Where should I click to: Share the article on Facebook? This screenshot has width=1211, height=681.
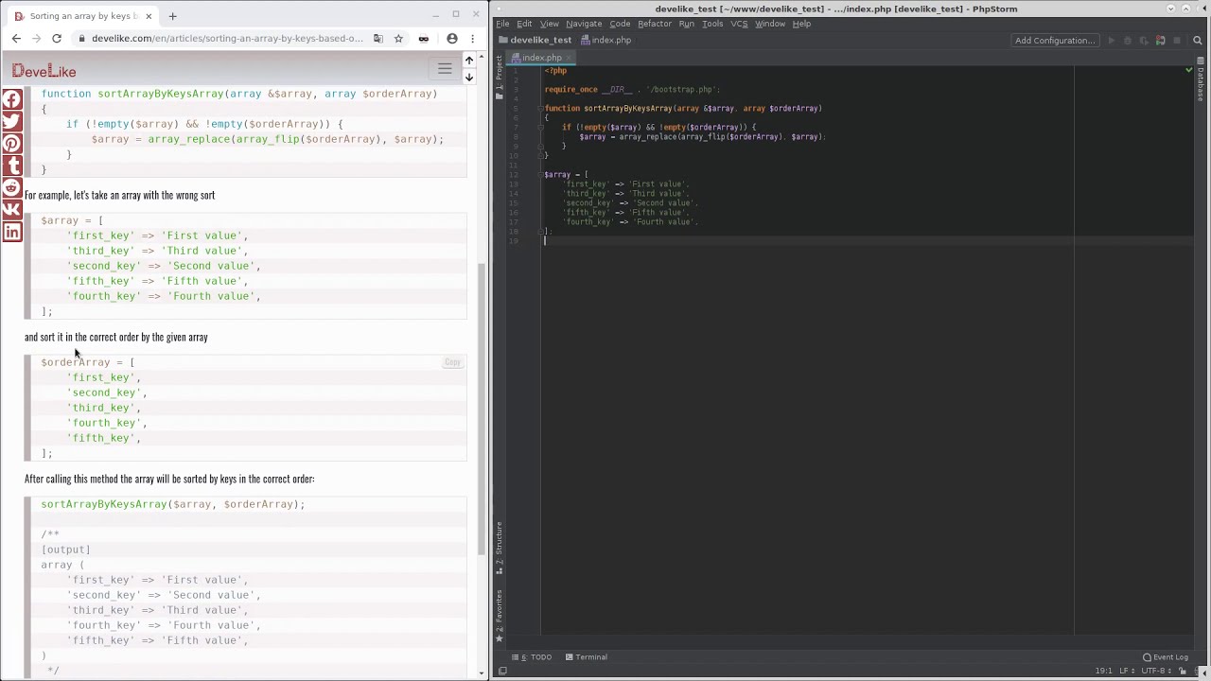point(11,100)
